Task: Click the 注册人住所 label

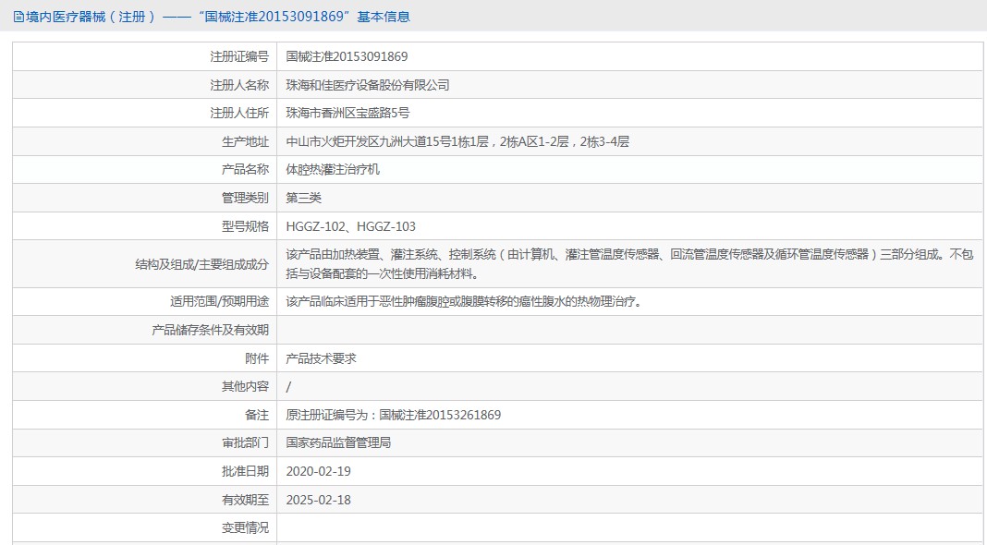Action: 239,114
